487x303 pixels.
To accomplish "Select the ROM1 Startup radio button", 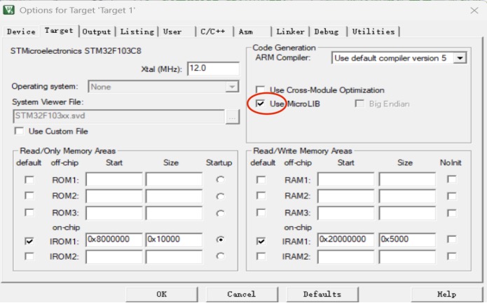I will [220, 180].
